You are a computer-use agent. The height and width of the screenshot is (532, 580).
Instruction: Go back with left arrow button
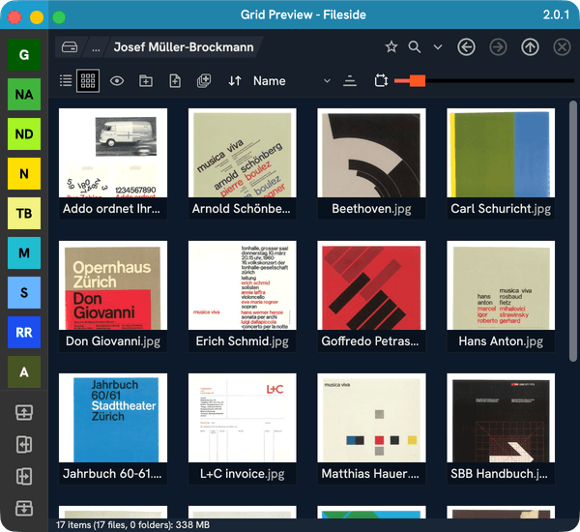point(466,47)
